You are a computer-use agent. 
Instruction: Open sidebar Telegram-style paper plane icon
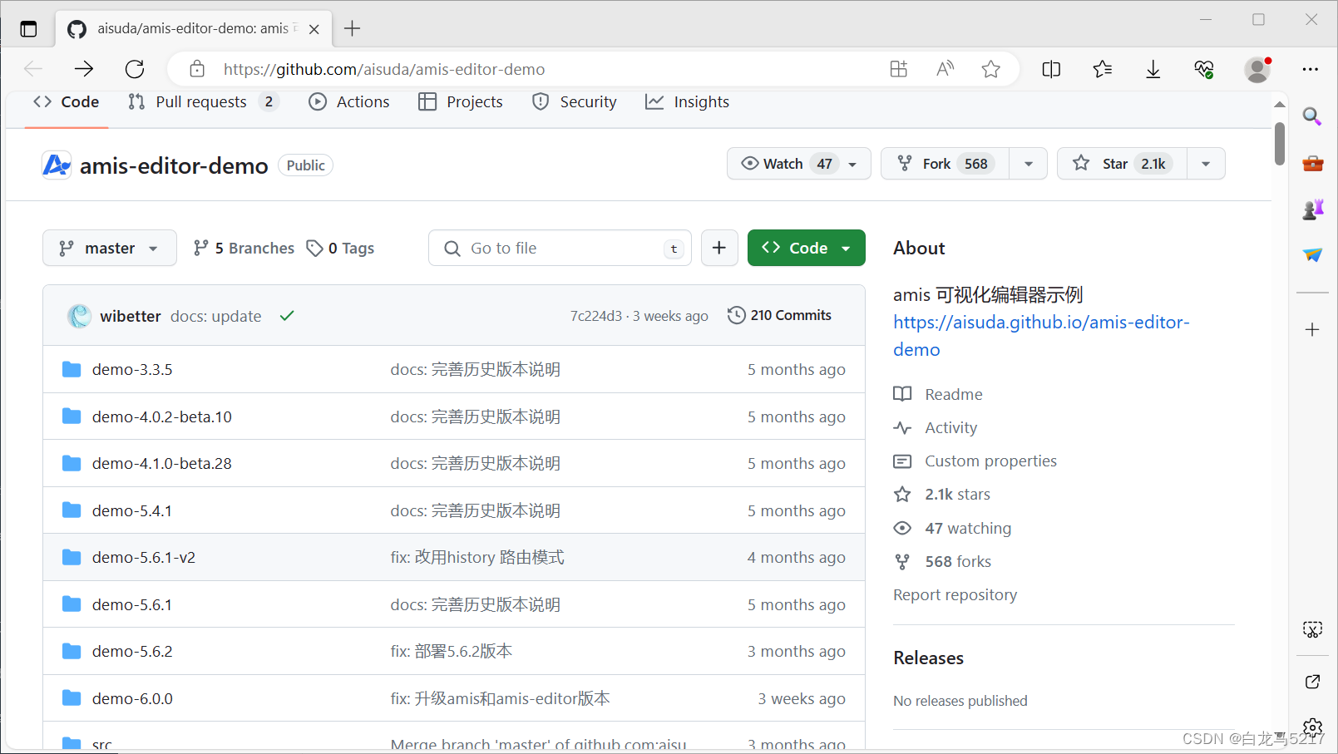click(x=1312, y=255)
